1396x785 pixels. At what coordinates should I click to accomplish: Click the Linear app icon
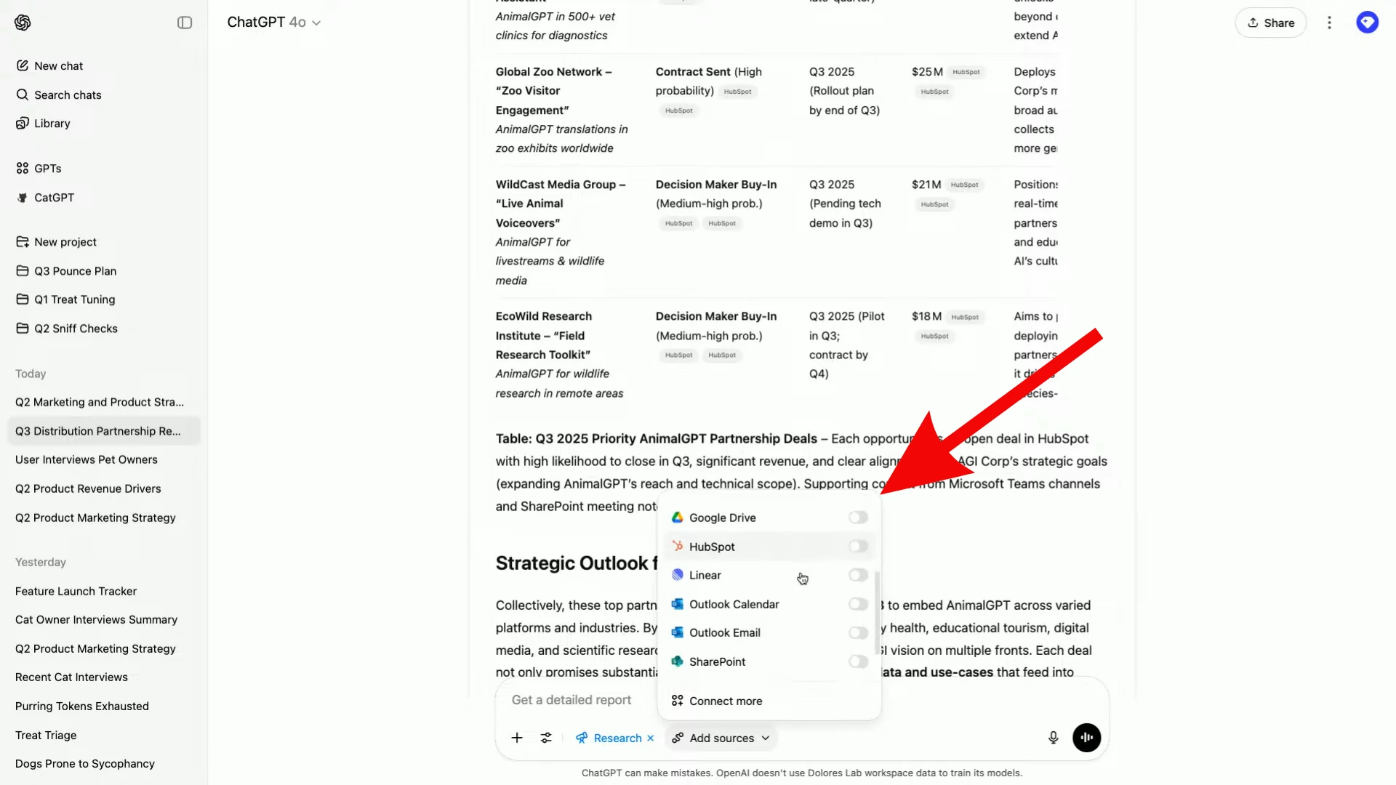tap(677, 575)
